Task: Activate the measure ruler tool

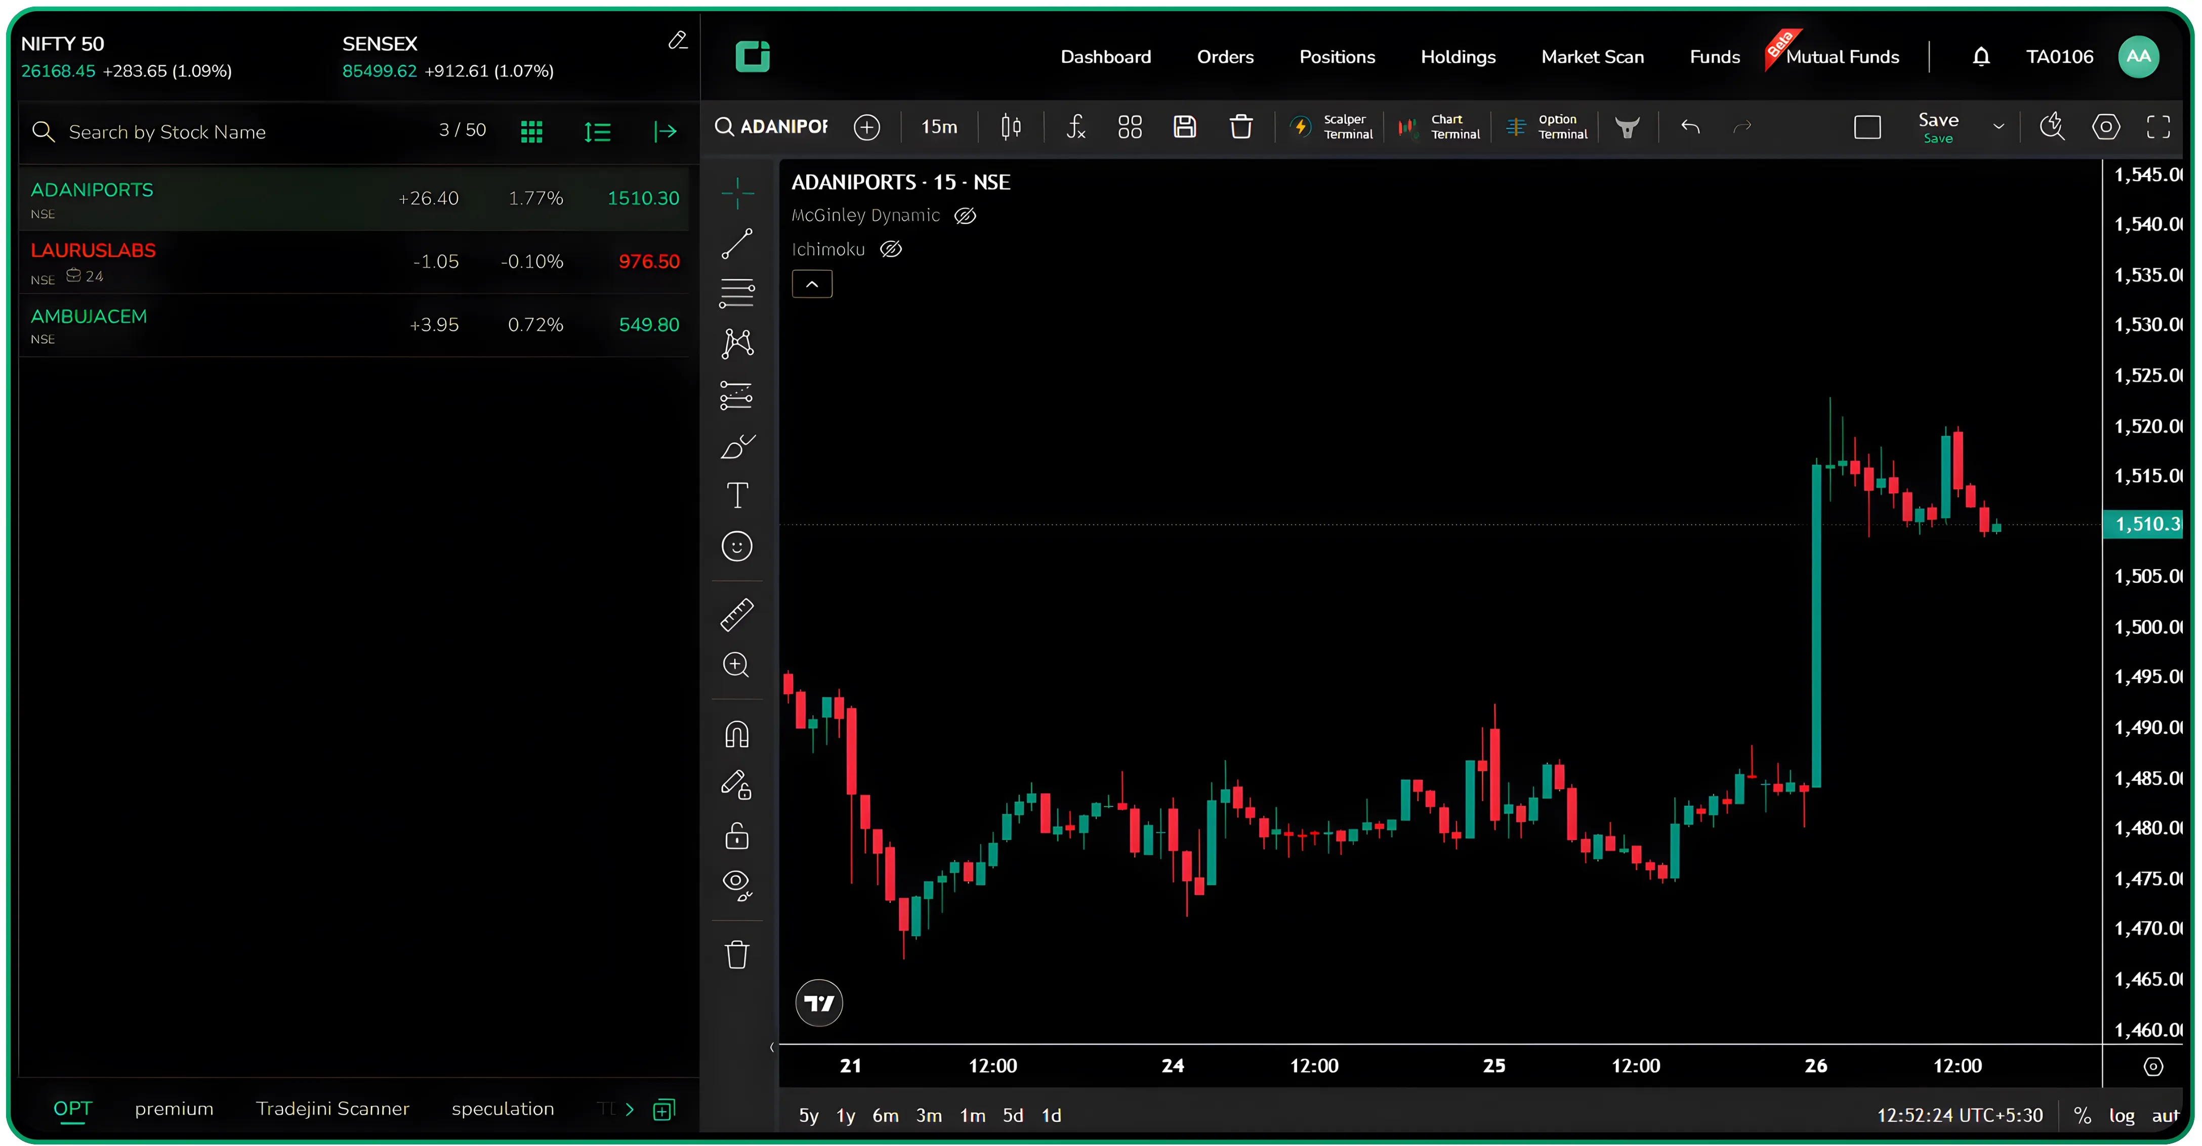Action: pos(737,614)
